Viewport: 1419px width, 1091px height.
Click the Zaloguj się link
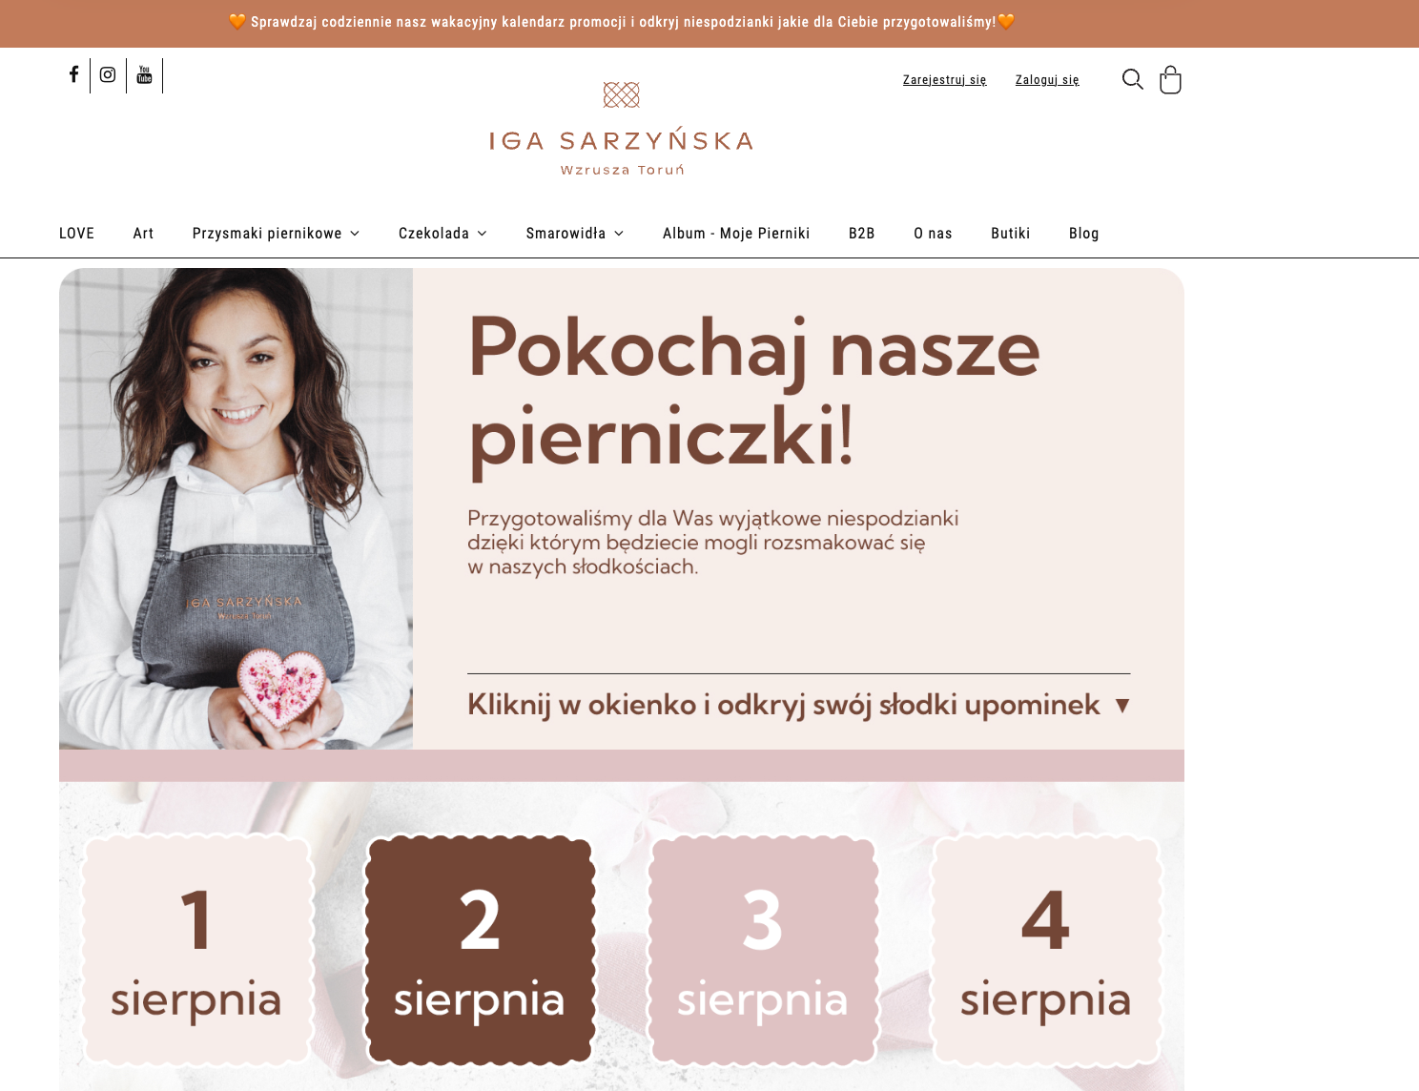click(x=1047, y=80)
